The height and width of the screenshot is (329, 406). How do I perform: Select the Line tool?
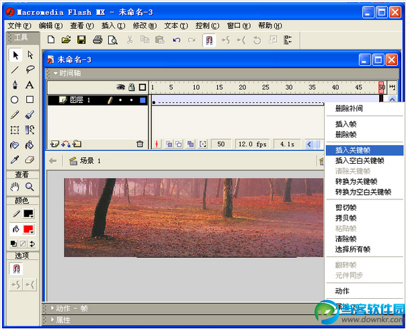[15, 70]
